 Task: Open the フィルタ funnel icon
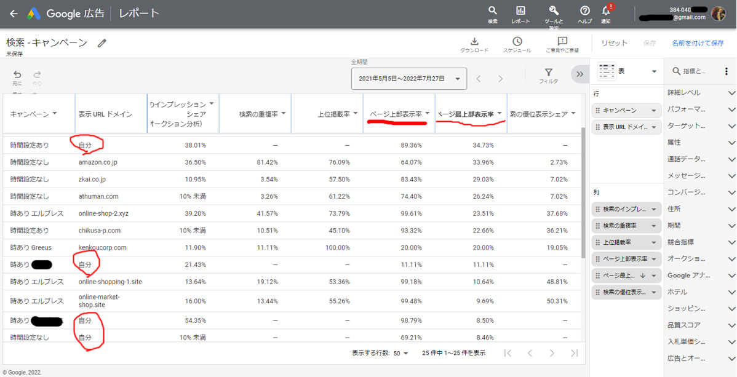(549, 73)
